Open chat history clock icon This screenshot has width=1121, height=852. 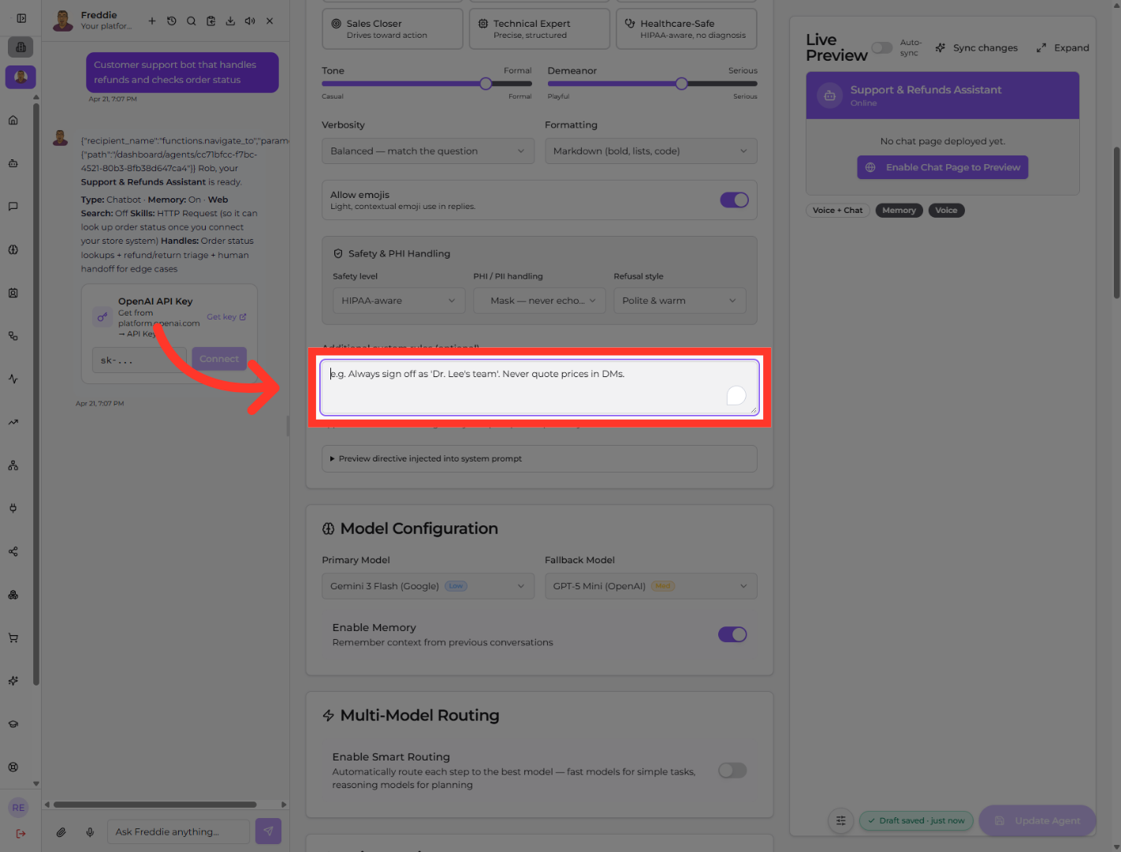click(172, 21)
